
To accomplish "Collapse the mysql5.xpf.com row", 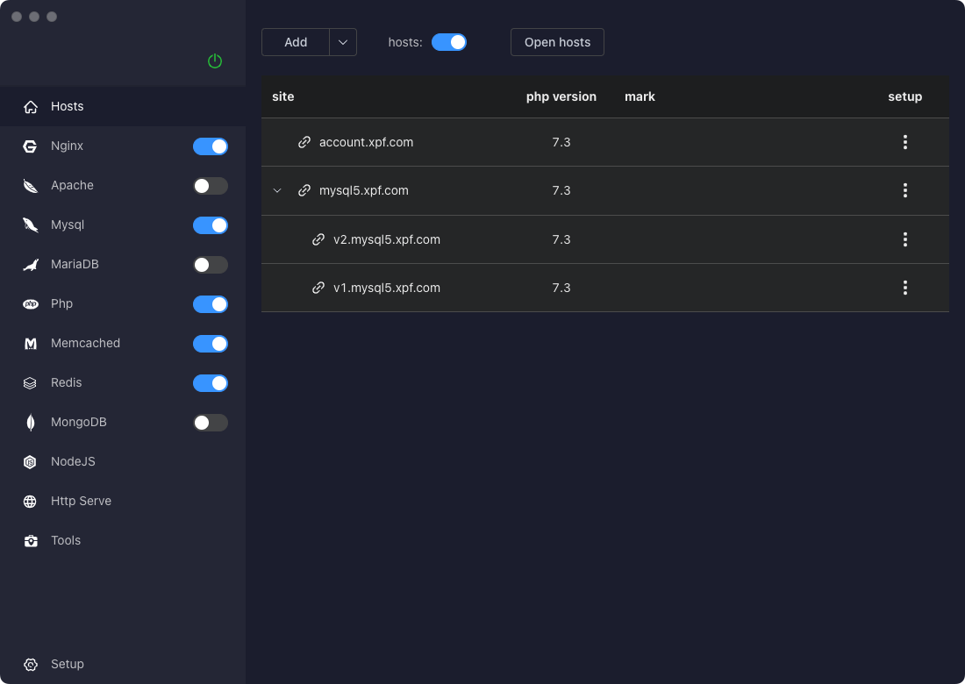I will [277, 190].
